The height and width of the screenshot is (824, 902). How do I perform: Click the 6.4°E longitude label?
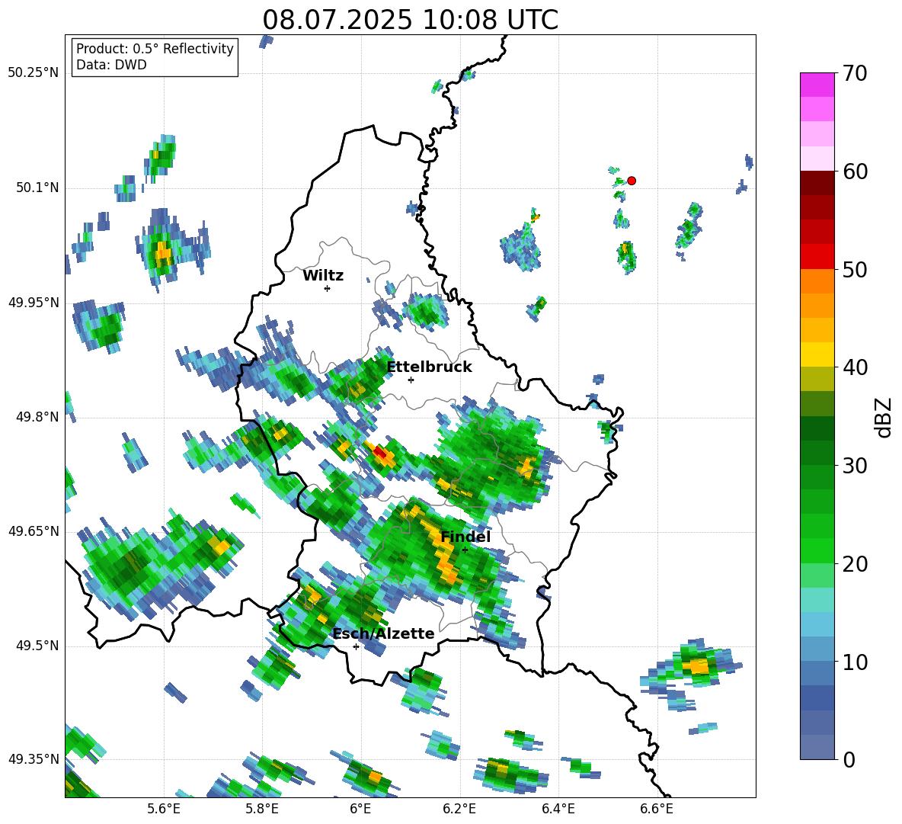[x=558, y=810]
